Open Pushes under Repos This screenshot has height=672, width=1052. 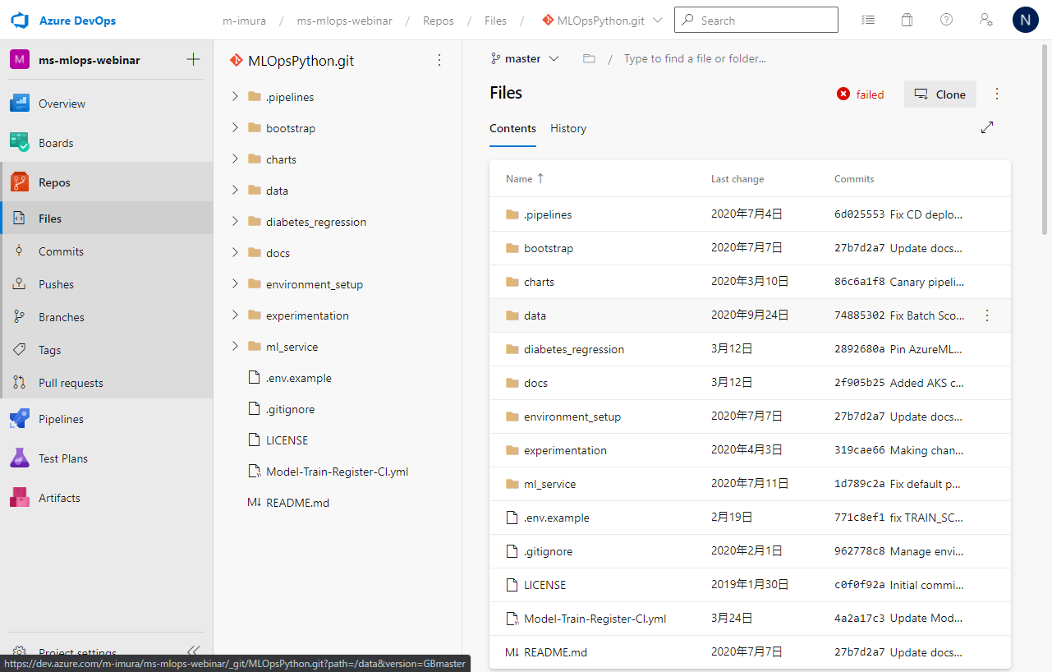coord(107,284)
